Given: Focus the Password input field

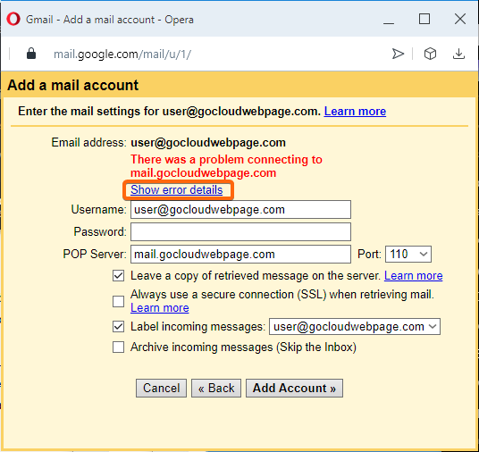Looking at the screenshot, I should 240,231.
